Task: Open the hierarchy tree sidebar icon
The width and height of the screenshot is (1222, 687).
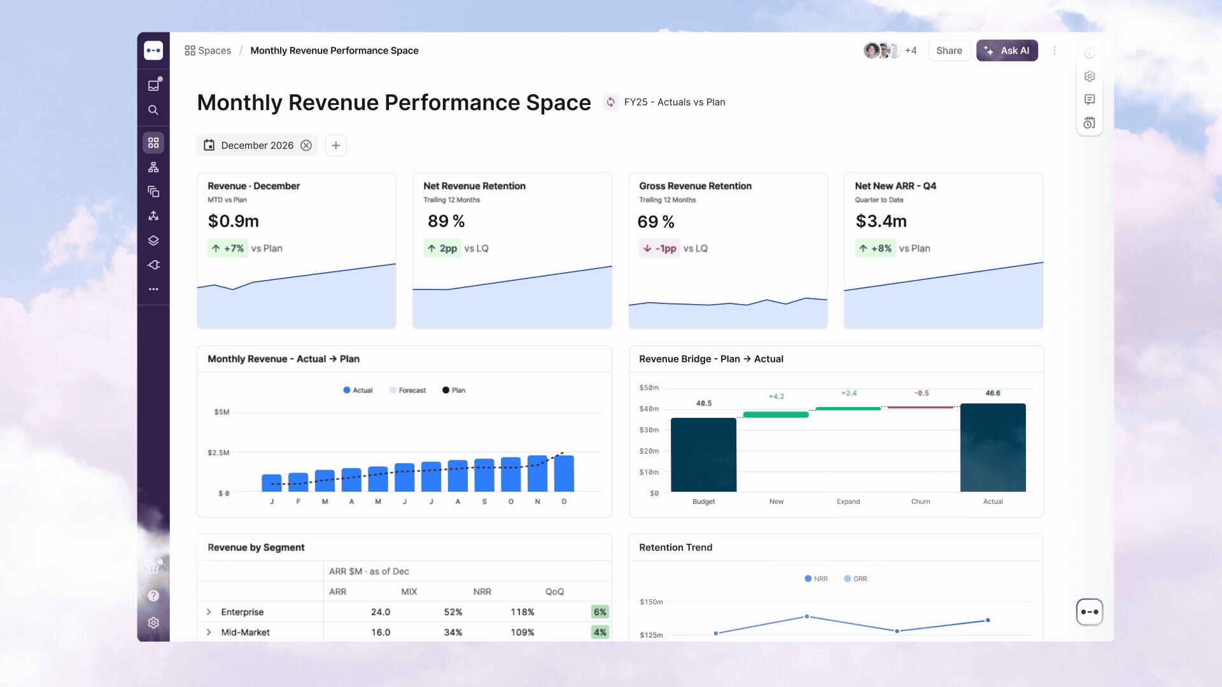Action: pos(153,167)
